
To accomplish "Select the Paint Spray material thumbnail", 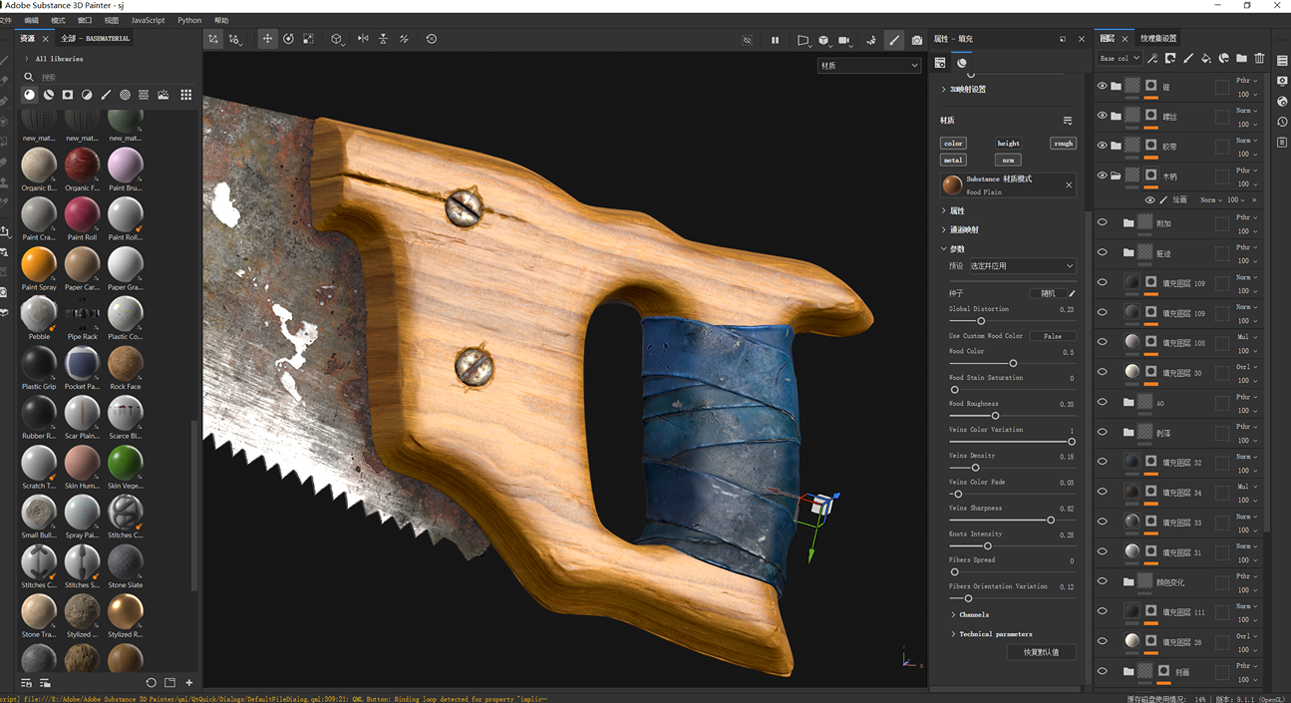I will pyautogui.click(x=39, y=264).
